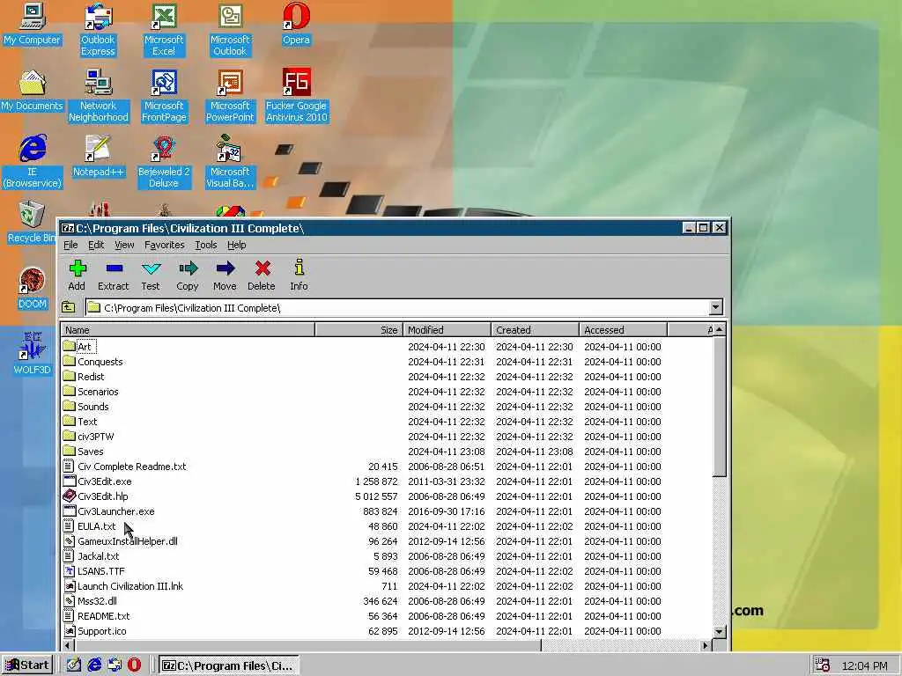Click the red Delete toolbar icon
Viewport: 902px width, 676px height.
click(262, 275)
